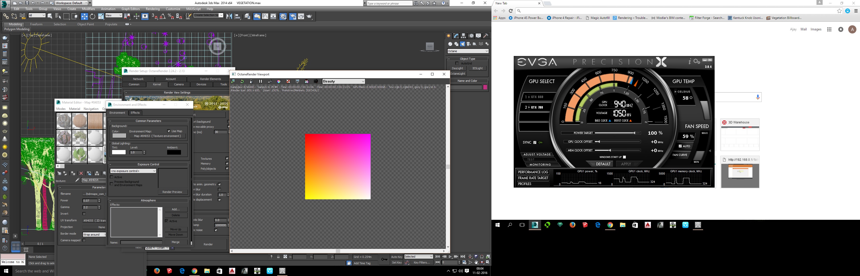Click the Select and Rotate tool
860x276 pixels.
click(x=92, y=16)
